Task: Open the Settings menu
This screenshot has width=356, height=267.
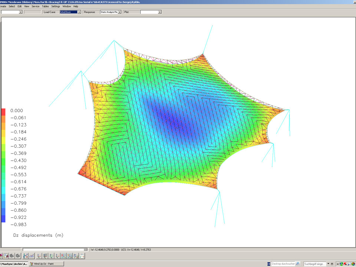Action: 56,6
